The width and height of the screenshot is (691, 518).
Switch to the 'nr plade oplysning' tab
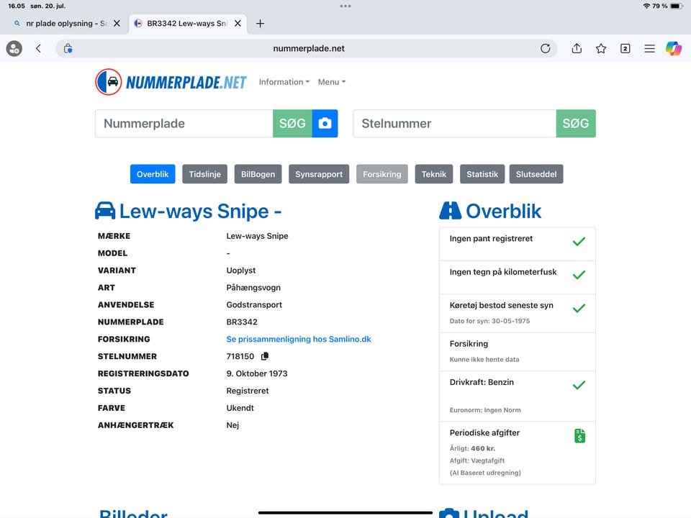pos(66,23)
